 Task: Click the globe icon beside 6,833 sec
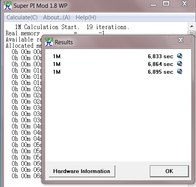[180, 56]
